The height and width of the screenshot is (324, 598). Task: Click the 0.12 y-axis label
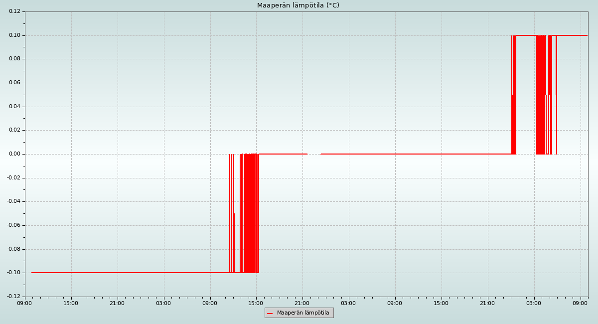(x=14, y=11)
